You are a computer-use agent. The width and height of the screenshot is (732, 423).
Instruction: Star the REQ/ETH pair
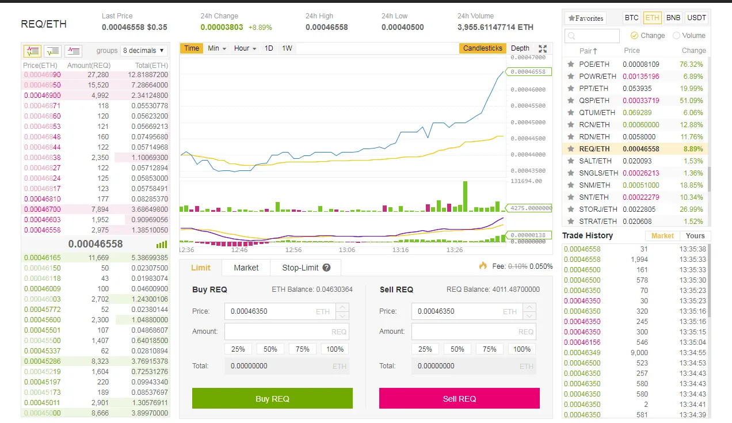coord(571,148)
